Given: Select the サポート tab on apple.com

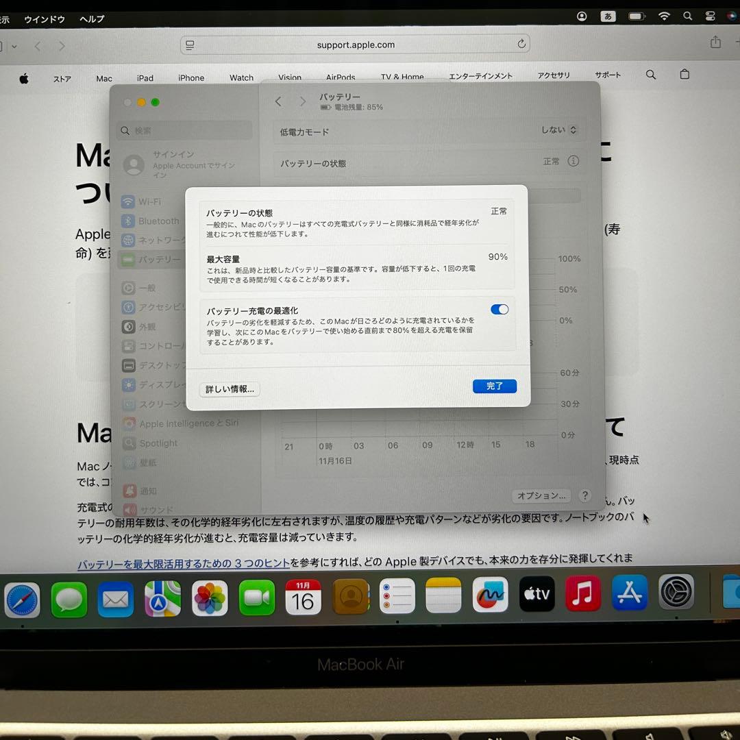Looking at the screenshot, I should (x=607, y=75).
